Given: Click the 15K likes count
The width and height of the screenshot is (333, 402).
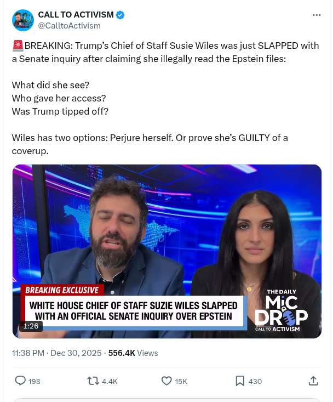Looking at the screenshot, I should pyautogui.click(x=181, y=382).
